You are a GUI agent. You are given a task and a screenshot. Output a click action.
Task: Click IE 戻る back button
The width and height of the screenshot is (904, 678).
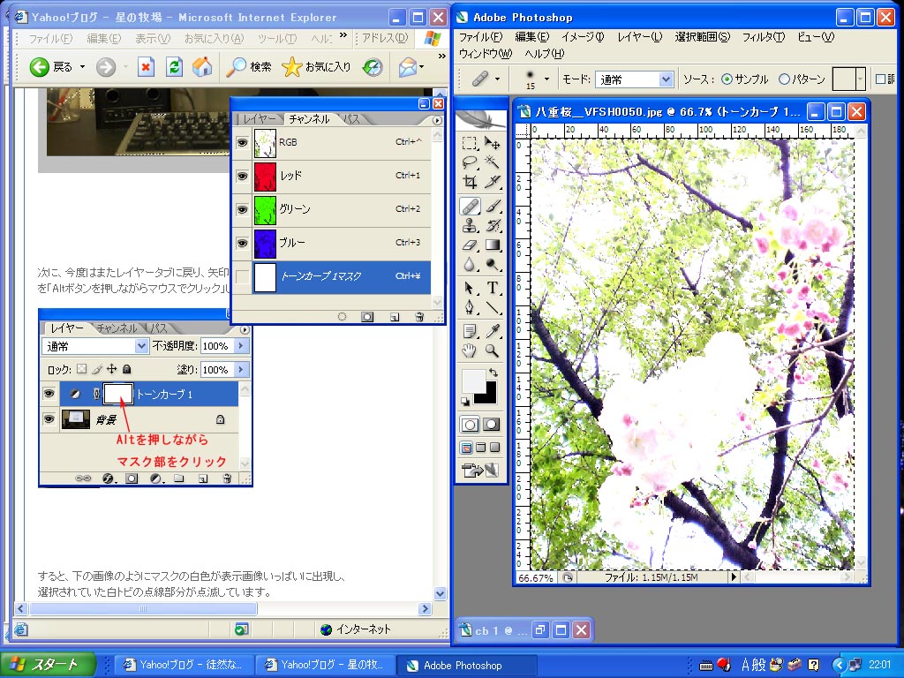click(51, 67)
